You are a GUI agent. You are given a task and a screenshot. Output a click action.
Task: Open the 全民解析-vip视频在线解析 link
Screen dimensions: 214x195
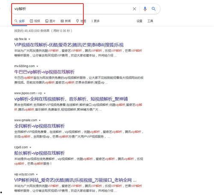(x=39, y=126)
